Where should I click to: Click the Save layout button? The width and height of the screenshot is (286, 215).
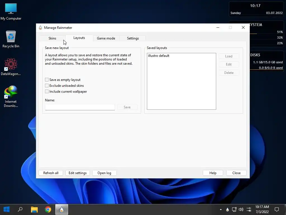[127, 107]
